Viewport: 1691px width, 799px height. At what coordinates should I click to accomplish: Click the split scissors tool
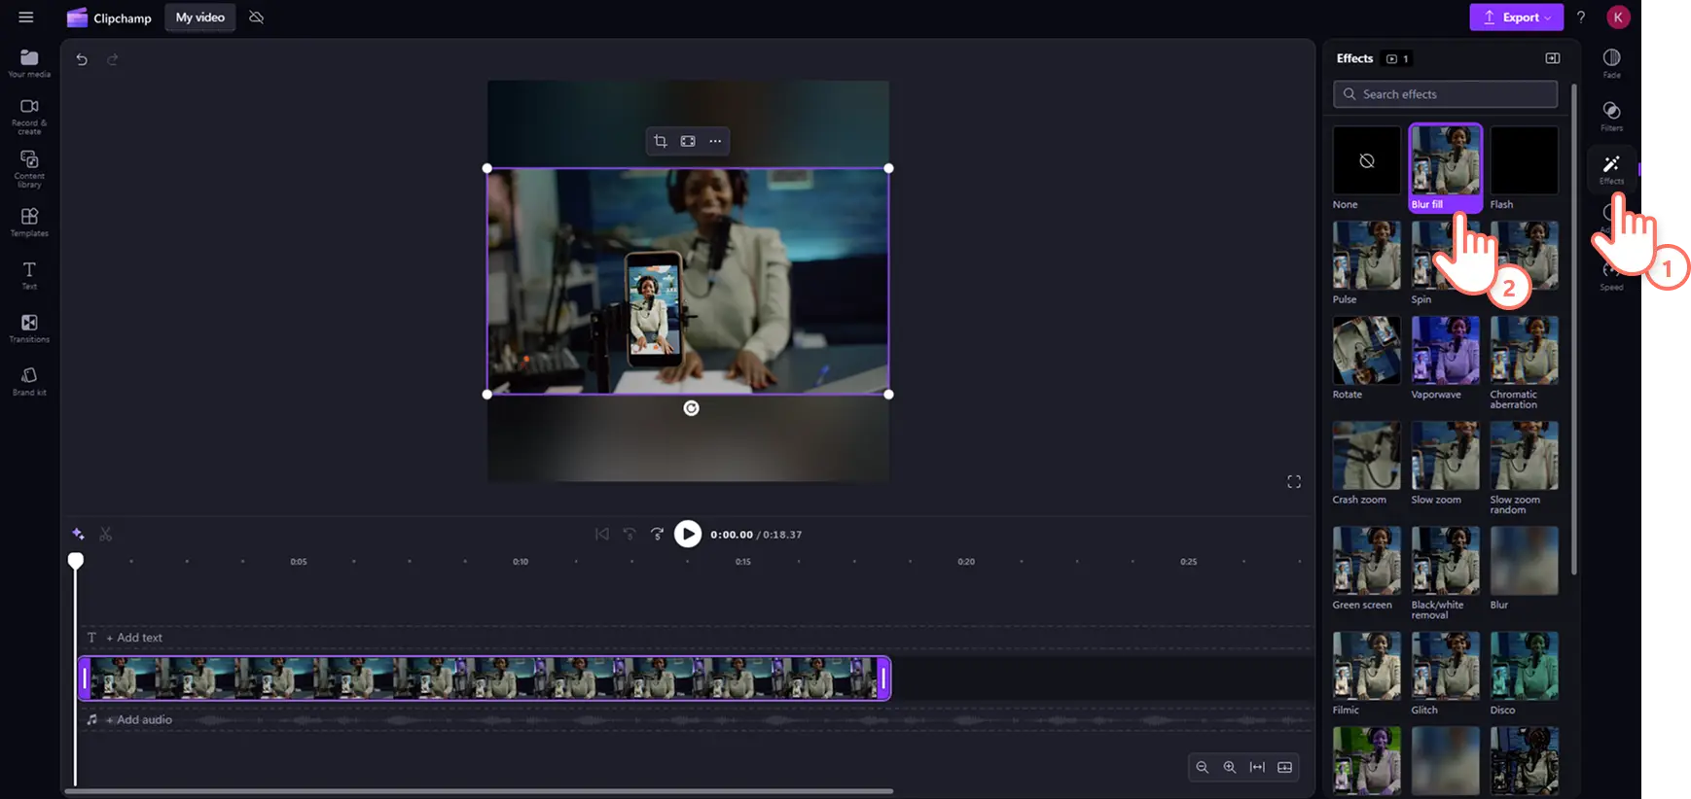click(x=106, y=534)
